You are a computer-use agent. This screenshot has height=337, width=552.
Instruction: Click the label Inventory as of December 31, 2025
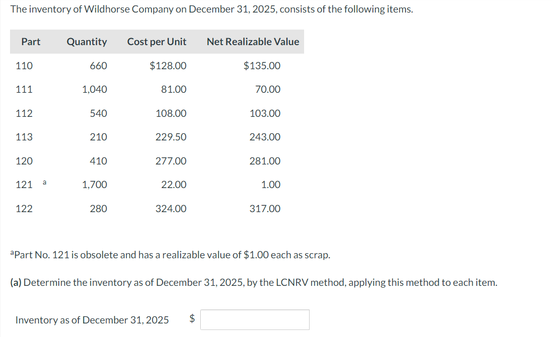(x=93, y=319)
